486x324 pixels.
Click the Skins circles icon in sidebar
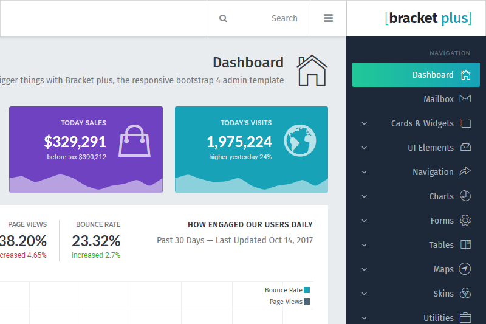coord(465,294)
